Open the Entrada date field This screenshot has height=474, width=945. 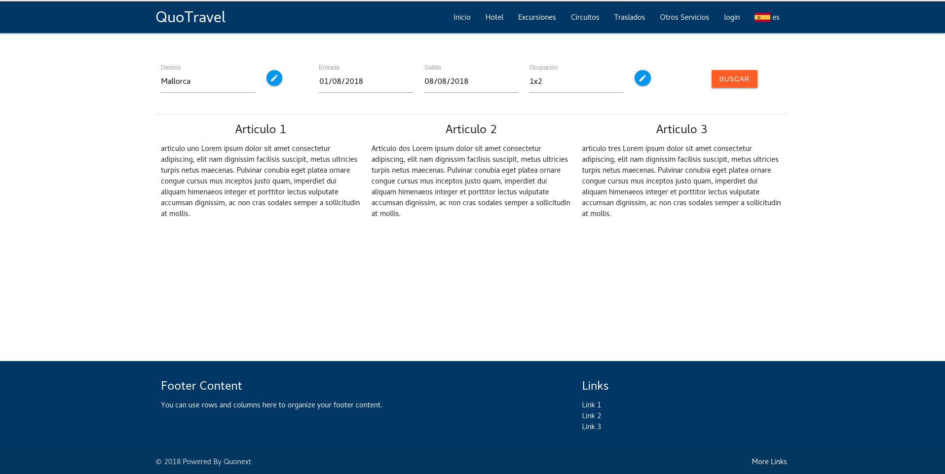(366, 81)
